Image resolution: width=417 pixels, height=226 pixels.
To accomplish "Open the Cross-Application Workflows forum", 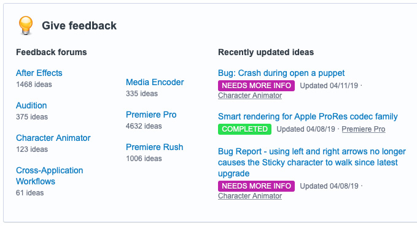I will tap(50, 176).
